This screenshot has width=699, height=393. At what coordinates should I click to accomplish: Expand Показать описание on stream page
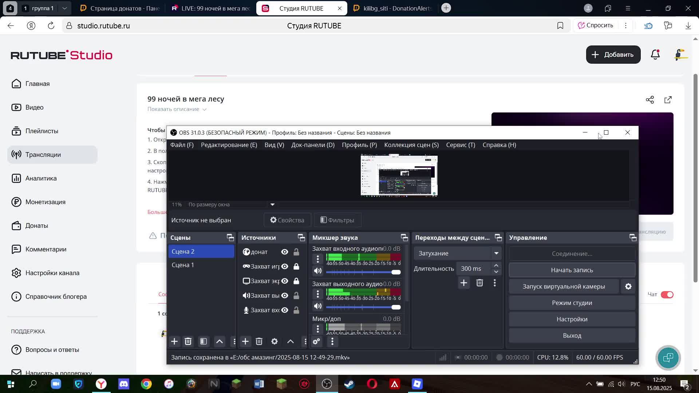(177, 109)
